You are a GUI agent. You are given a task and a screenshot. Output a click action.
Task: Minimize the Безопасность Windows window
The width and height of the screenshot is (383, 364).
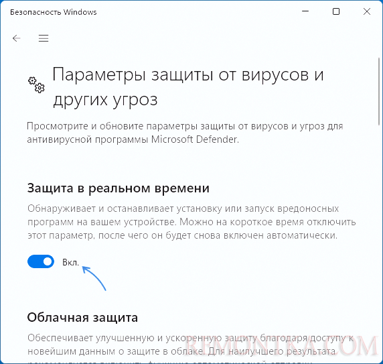pyautogui.click(x=305, y=11)
